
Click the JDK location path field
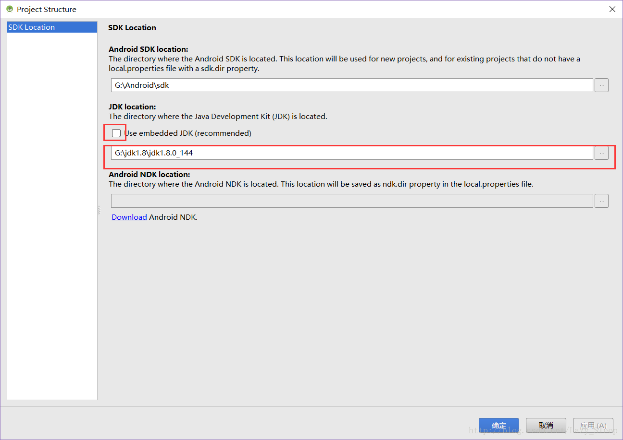352,153
